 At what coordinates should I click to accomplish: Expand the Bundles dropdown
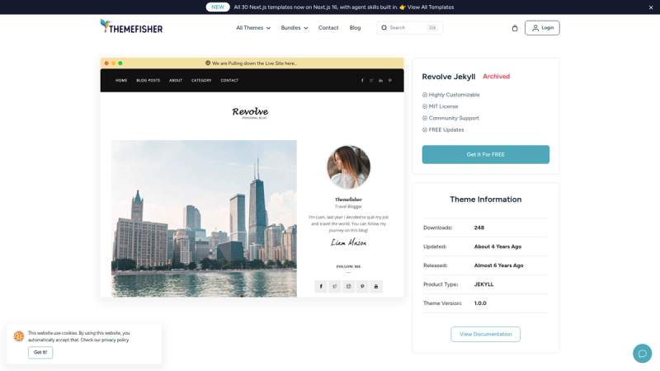coord(295,28)
